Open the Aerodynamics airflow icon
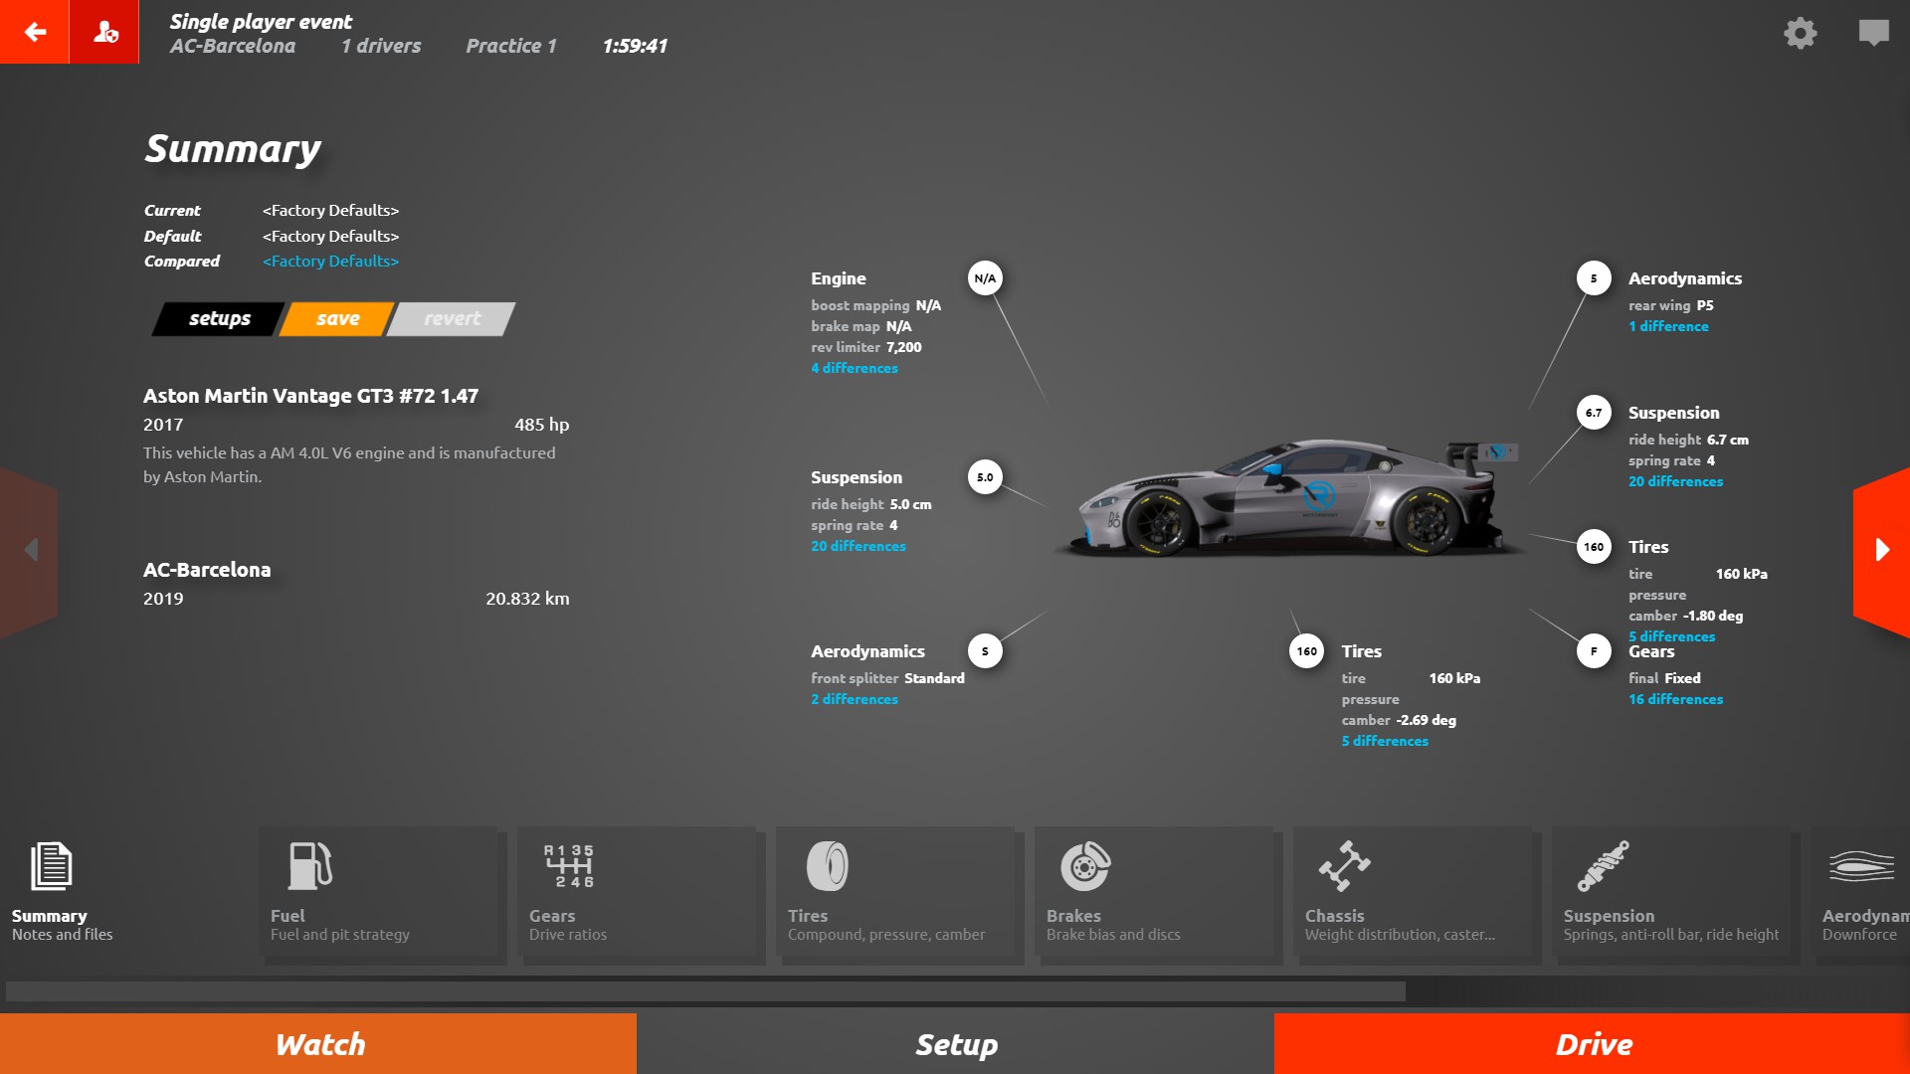The width and height of the screenshot is (1910, 1074). (x=1860, y=866)
